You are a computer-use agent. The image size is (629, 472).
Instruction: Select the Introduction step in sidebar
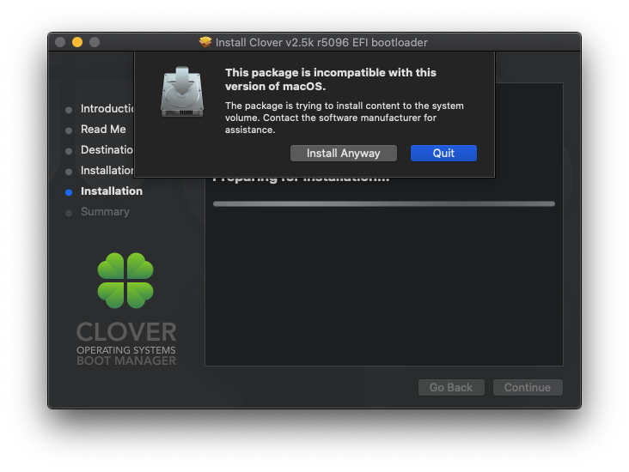(x=107, y=109)
